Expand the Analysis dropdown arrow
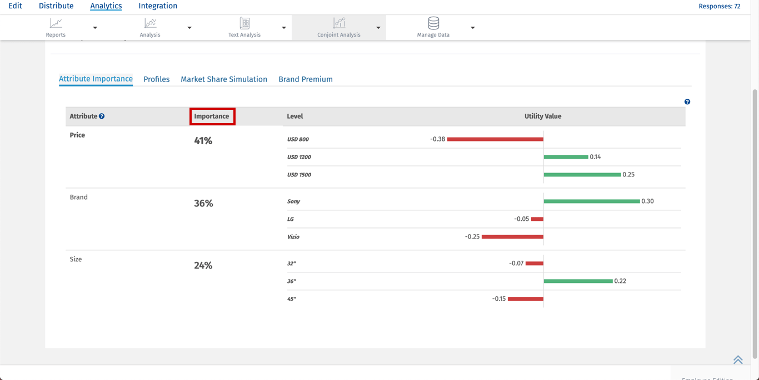 point(189,28)
